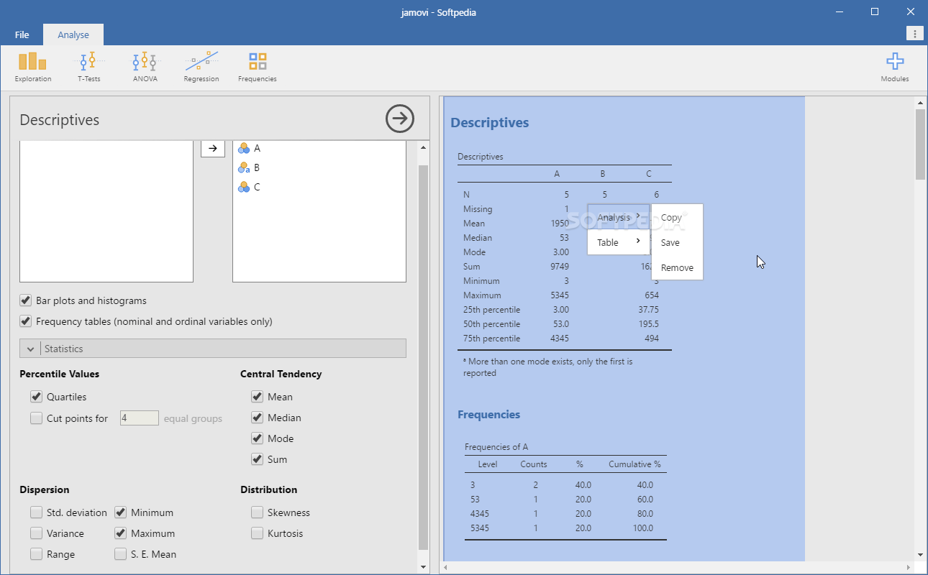The width and height of the screenshot is (928, 575).
Task: Open the ANOVA analyses menu
Action: [145, 67]
